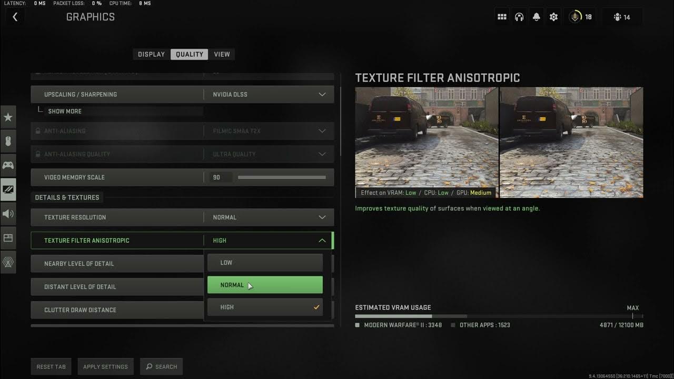Collapse Texture Filter Anisotropic dropdown chevron
This screenshot has height=379, width=674.
(322, 240)
